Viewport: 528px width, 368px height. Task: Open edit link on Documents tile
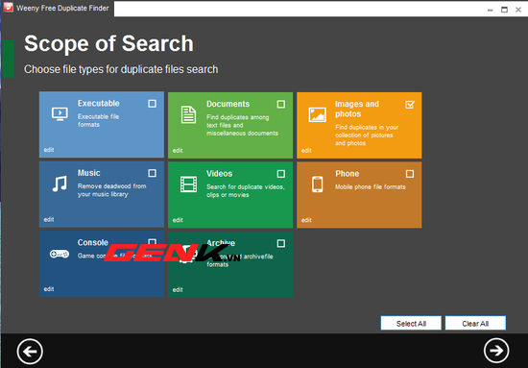[178, 150]
